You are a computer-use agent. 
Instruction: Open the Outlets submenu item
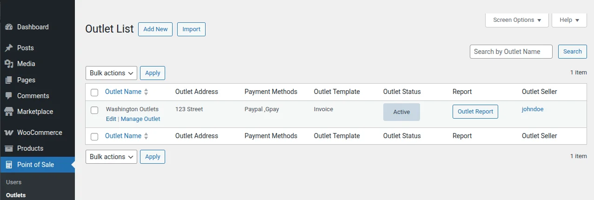click(x=16, y=195)
